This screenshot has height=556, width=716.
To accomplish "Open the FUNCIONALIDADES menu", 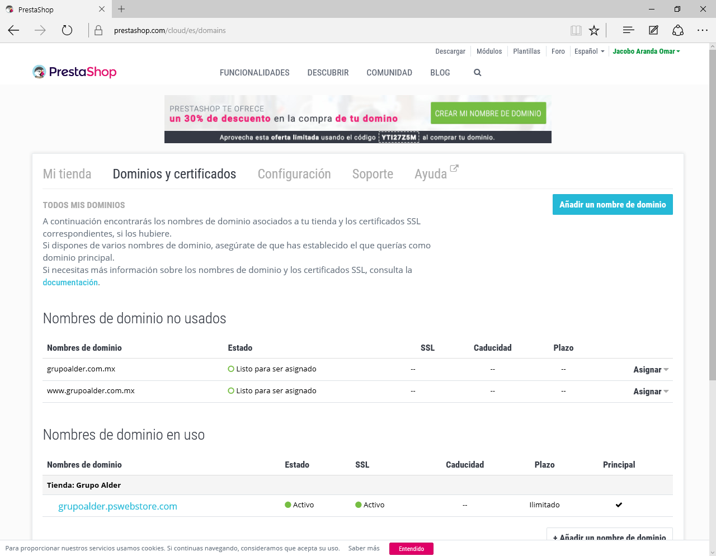I will tap(255, 73).
